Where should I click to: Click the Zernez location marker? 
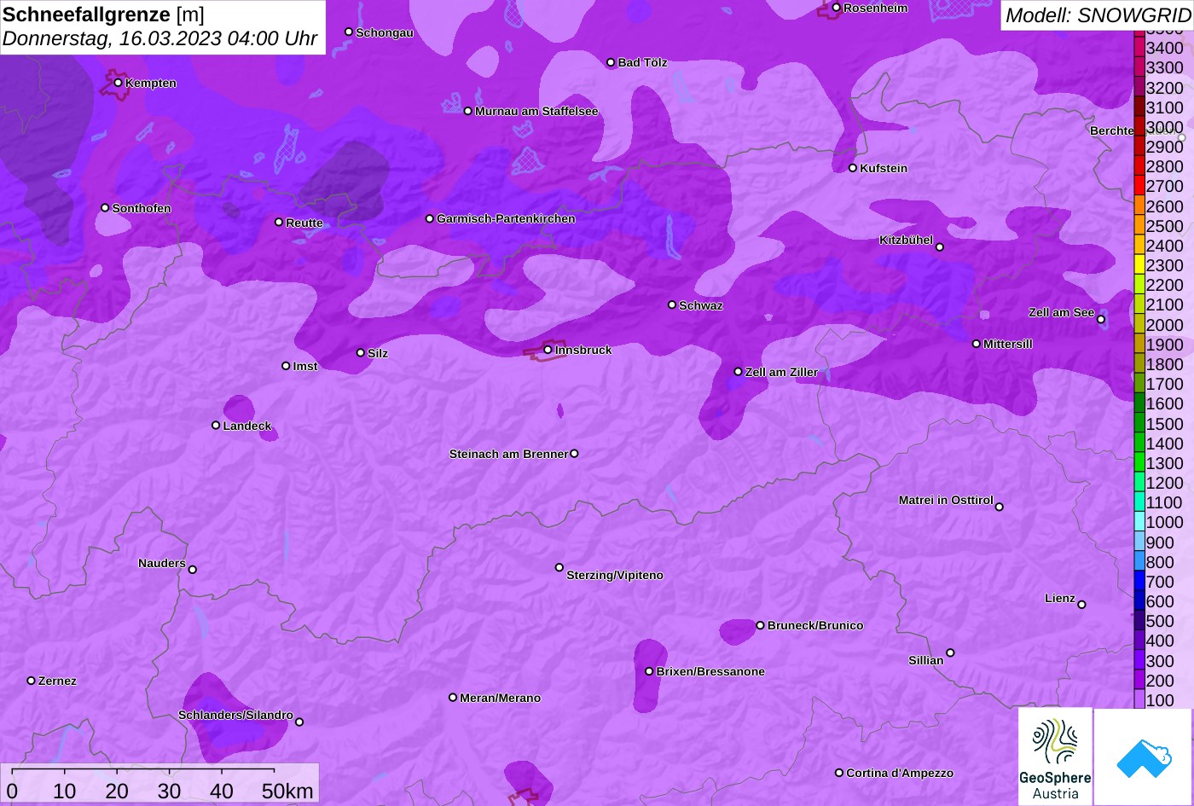32,681
